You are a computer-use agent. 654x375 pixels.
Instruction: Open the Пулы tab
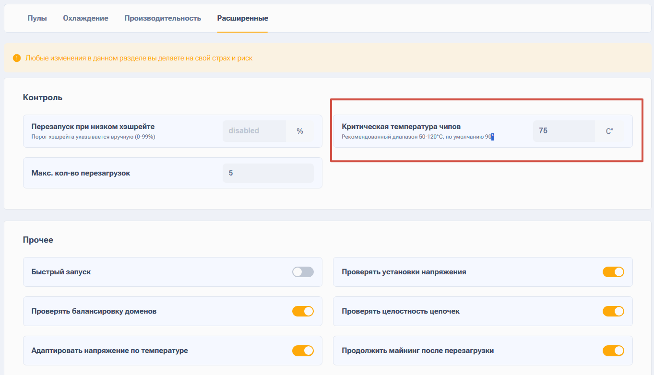click(37, 18)
